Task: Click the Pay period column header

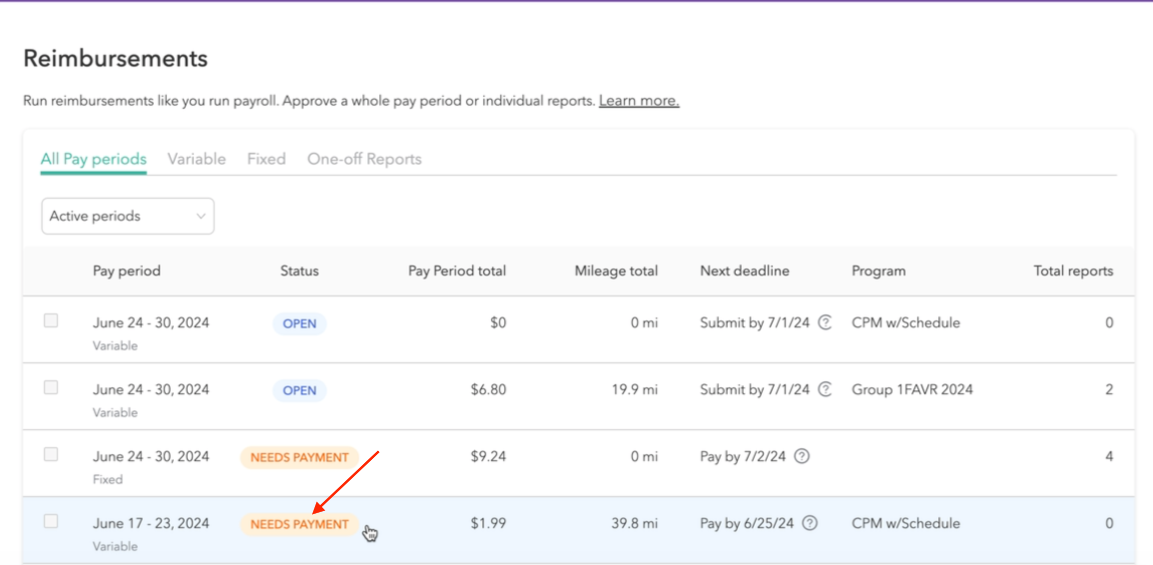Action: point(127,271)
